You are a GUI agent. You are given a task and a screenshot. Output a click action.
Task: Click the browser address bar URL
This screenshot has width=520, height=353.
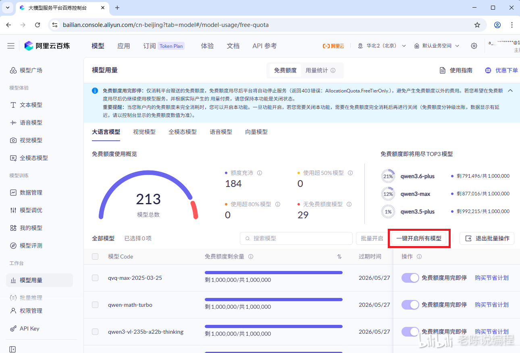(x=166, y=25)
